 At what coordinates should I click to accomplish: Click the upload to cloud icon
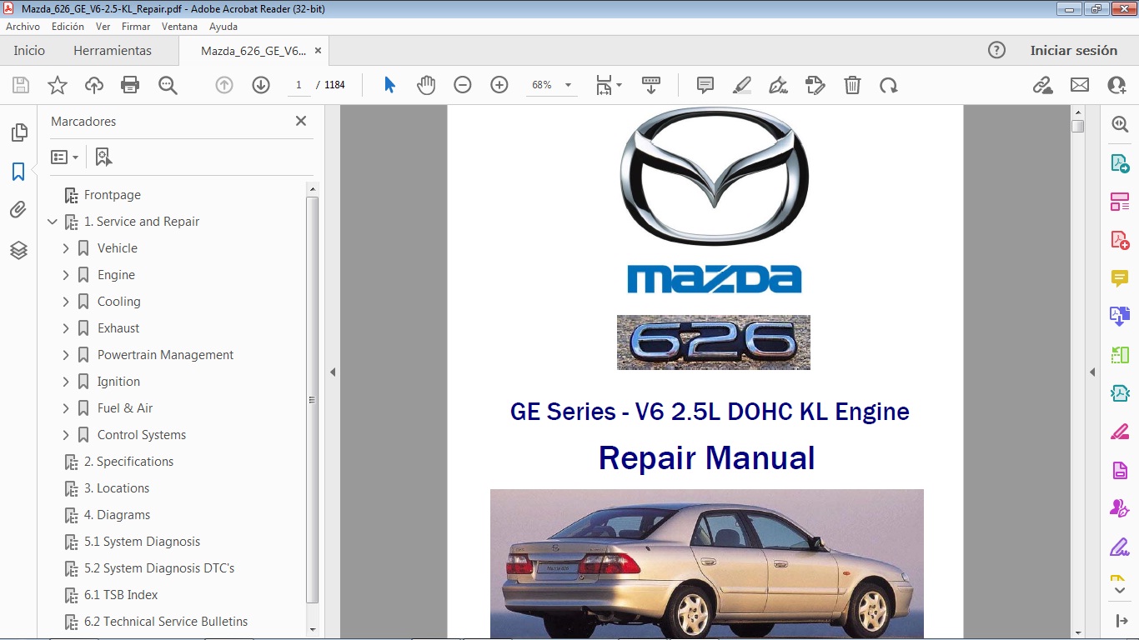click(x=94, y=85)
